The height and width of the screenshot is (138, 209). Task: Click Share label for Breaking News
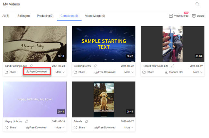click(x=82, y=72)
